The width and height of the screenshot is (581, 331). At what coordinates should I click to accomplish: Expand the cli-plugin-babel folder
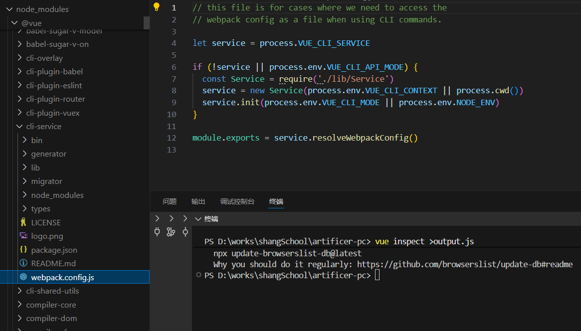pyautogui.click(x=19, y=71)
